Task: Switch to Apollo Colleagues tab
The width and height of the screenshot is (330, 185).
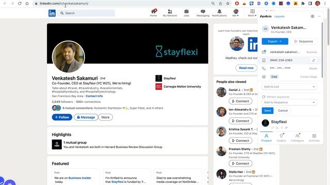Action: [297, 138]
